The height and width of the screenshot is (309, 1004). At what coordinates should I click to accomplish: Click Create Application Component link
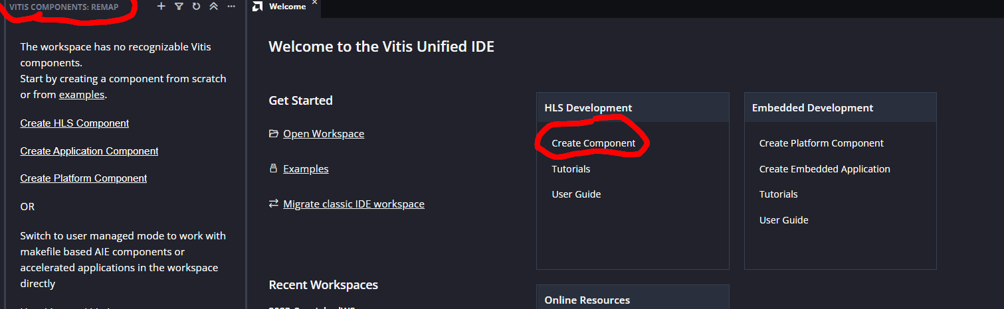pos(89,151)
